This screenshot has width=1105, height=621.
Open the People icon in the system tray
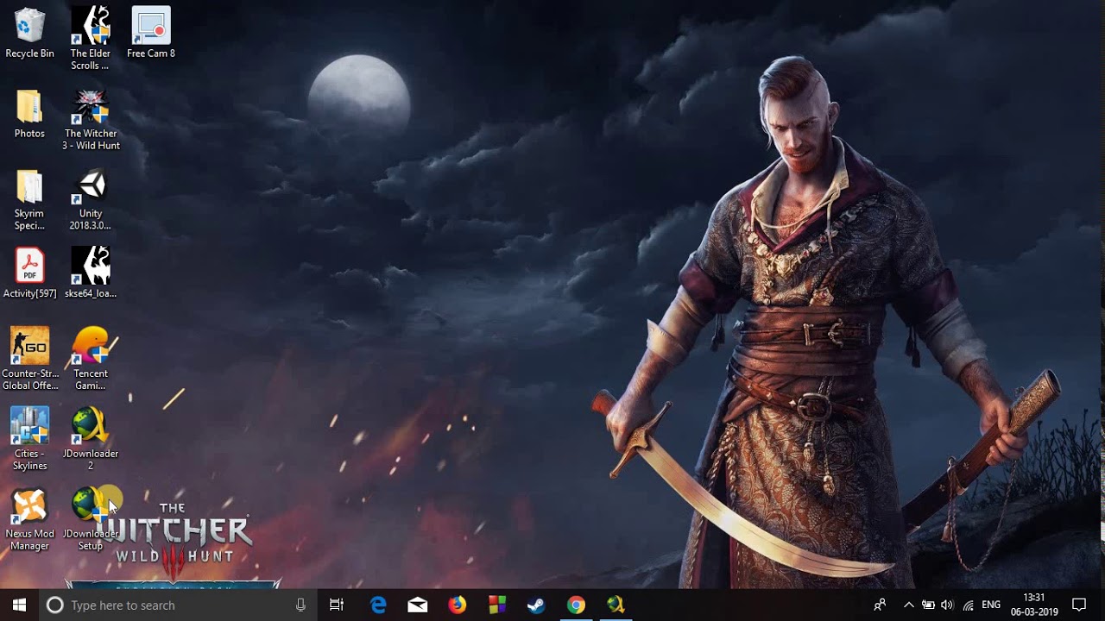point(880,605)
